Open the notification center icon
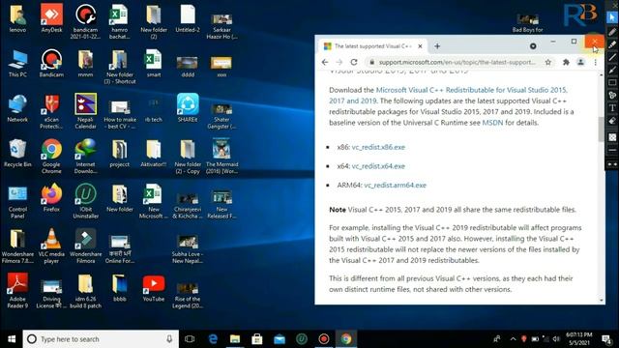This screenshot has height=348, width=619. click(606, 339)
